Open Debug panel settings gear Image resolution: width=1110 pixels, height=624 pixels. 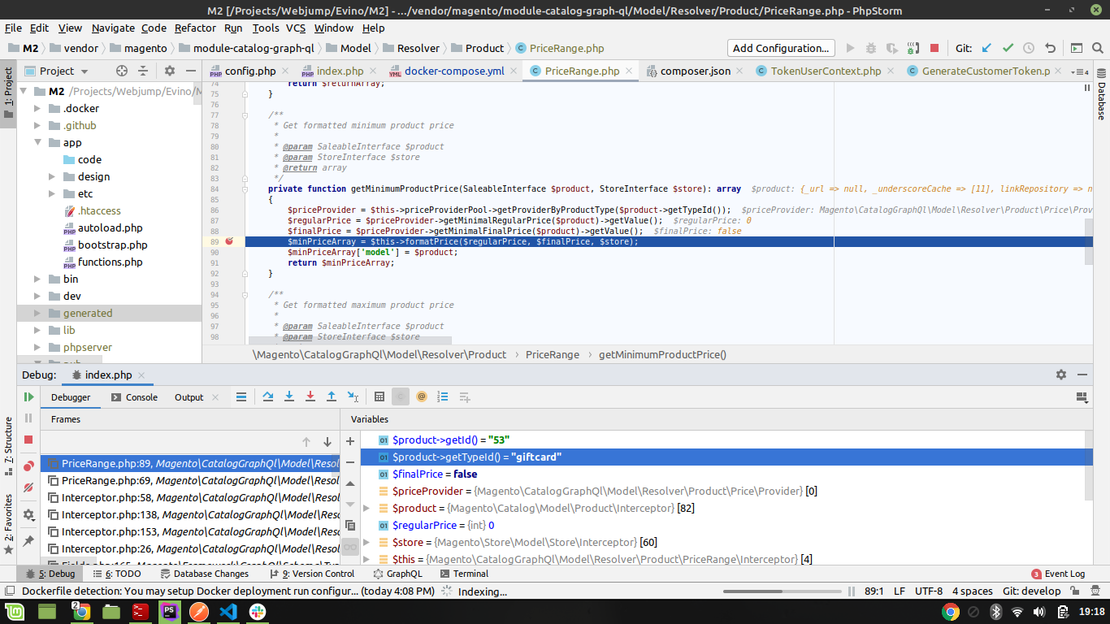point(1061,375)
